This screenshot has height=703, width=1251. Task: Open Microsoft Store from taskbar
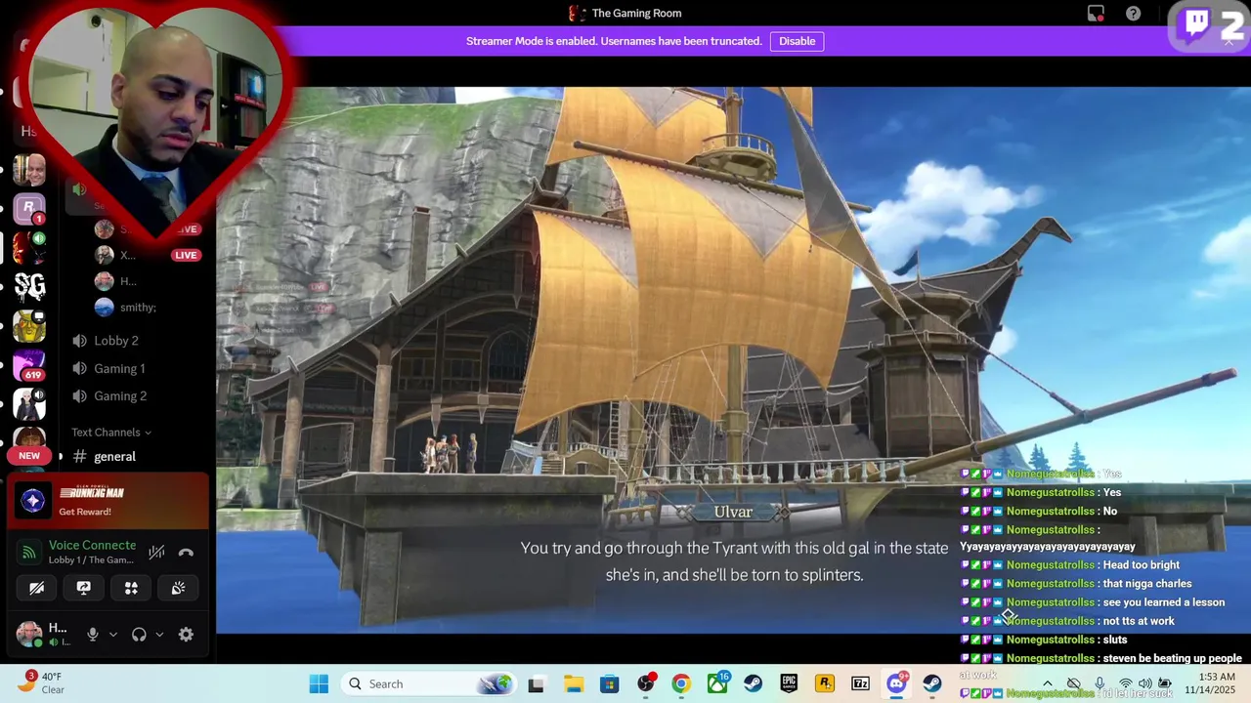pos(609,683)
